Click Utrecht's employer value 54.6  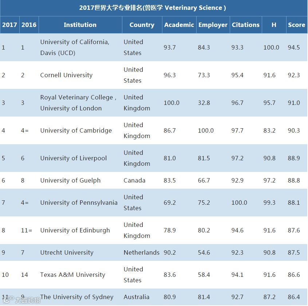(x=204, y=252)
